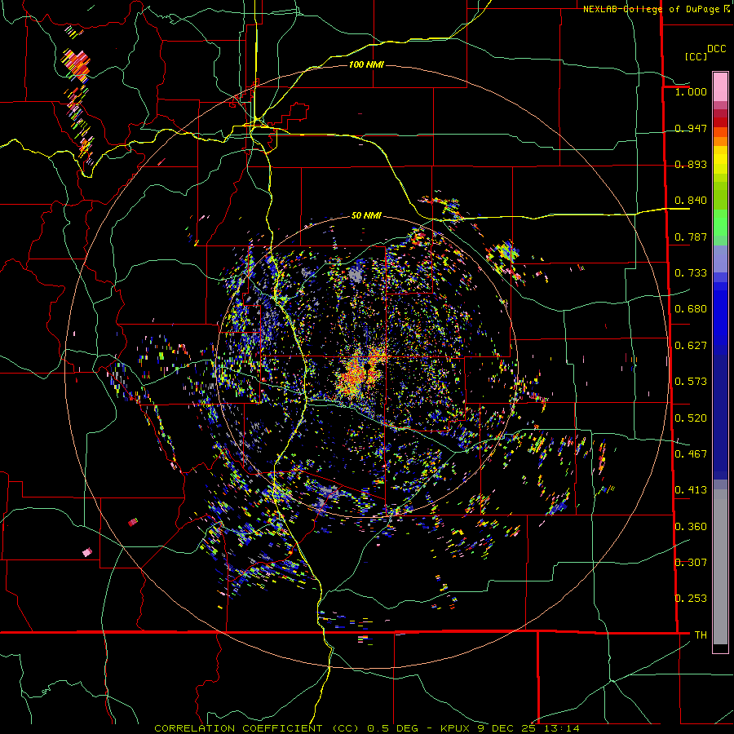Click the "50 NMI" range ring label
Image resolution: width=734 pixels, height=734 pixels.
(366, 216)
